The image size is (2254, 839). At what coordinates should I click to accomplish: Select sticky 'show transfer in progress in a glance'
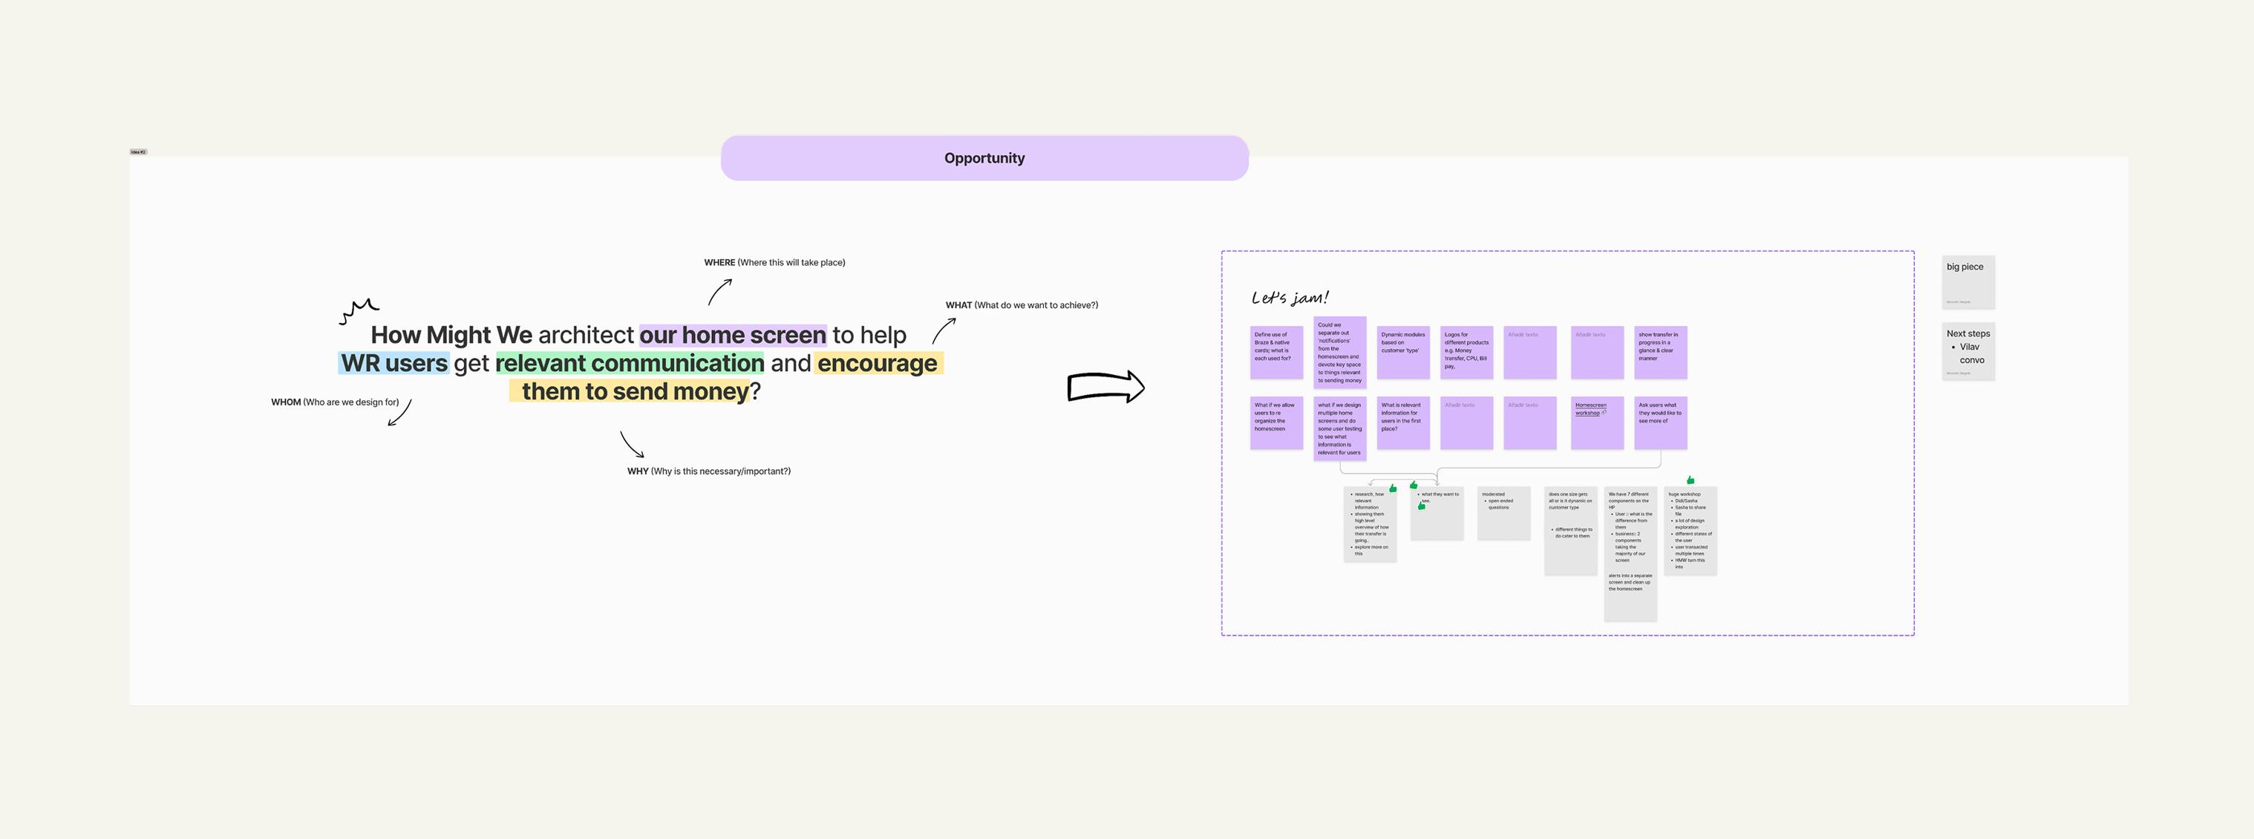[x=1661, y=353]
